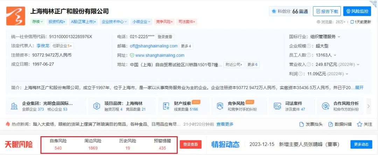
Task: Click the green verified shield by website
Action: (x=132, y=55)
